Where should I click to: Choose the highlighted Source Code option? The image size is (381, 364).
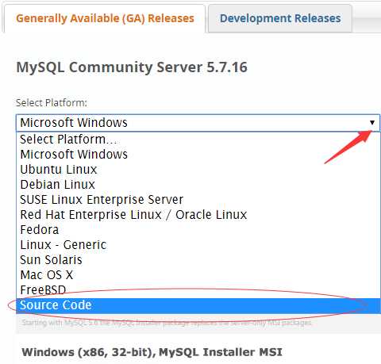tap(198, 305)
